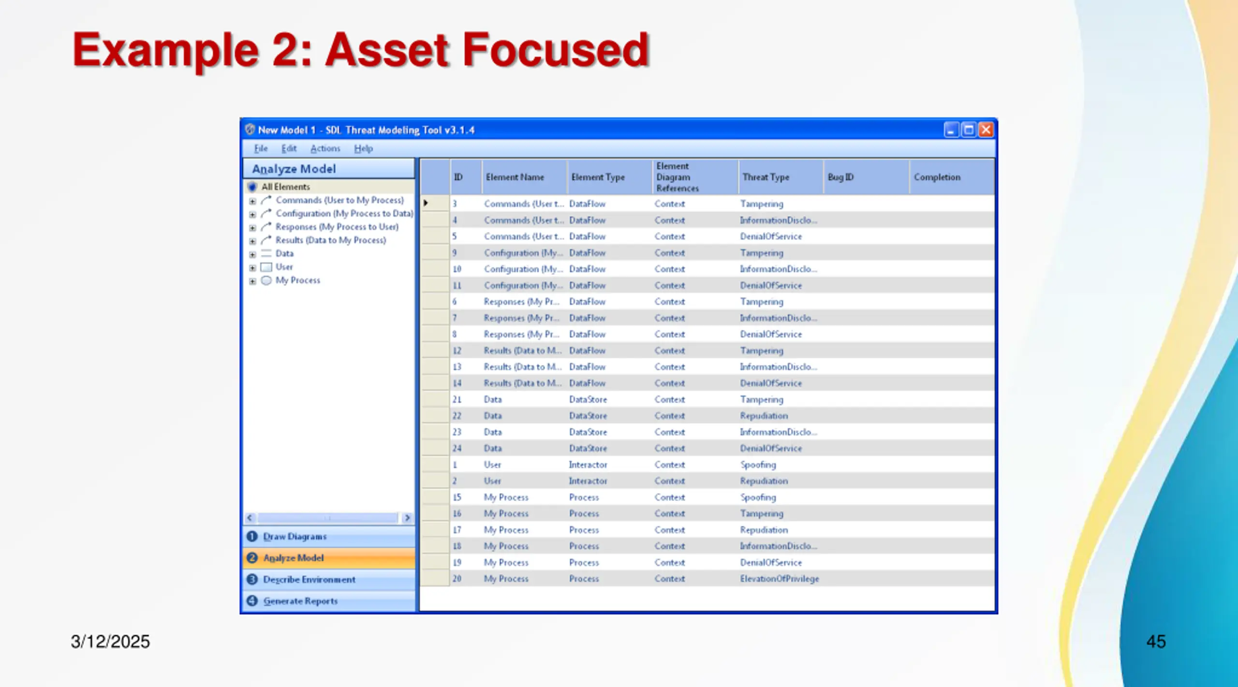The width and height of the screenshot is (1238, 687).
Task: Click the User interactor square icon
Action: click(266, 267)
